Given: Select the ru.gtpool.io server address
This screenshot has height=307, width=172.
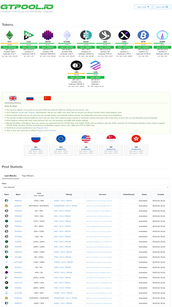Looking at the screenshot, I should pos(36,149).
